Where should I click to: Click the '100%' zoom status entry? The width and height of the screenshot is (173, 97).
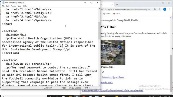pos(64,88)
